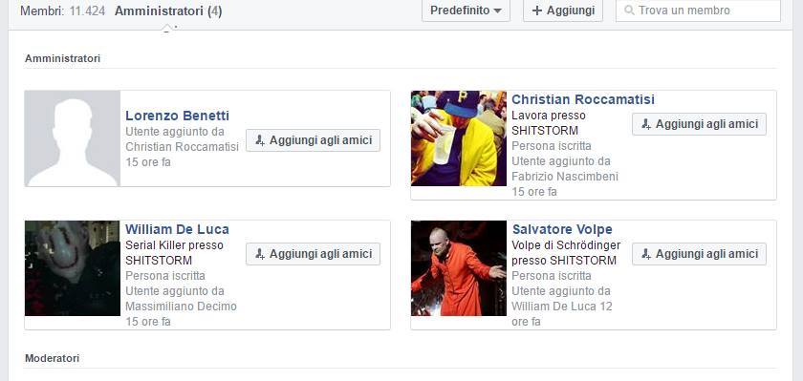Switch to the Amministratori (4) tab

[x=168, y=11]
